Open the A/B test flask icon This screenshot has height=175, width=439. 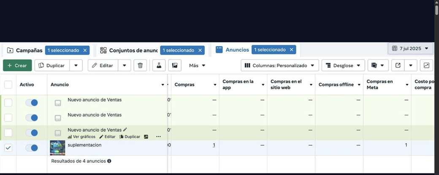tap(159, 65)
